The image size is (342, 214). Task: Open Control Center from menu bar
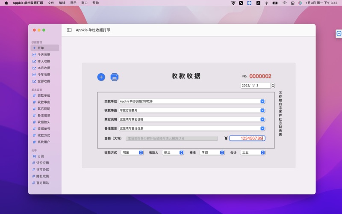[293, 3]
